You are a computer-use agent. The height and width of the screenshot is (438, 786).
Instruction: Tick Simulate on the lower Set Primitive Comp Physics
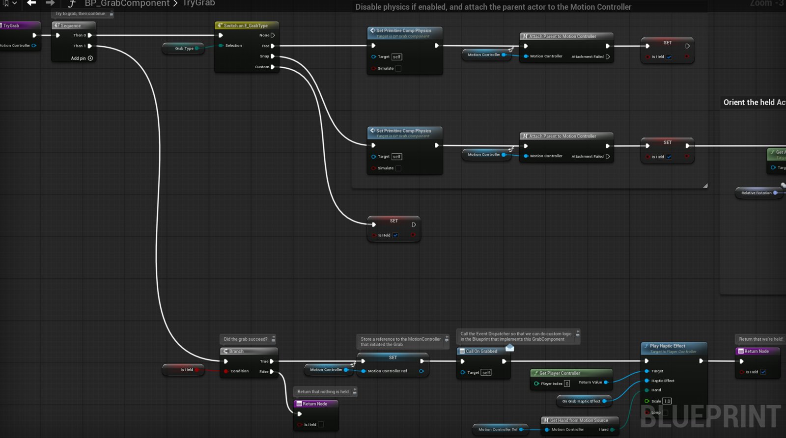[398, 168]
